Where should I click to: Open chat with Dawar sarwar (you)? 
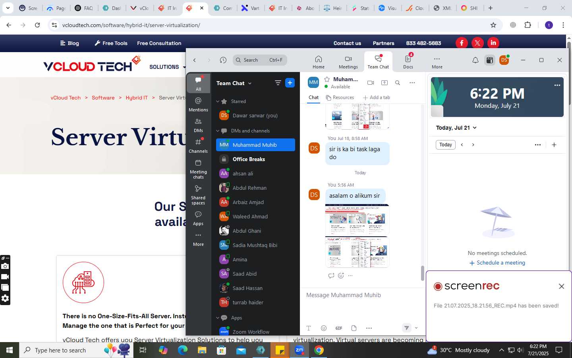click(x=255, y=116)
